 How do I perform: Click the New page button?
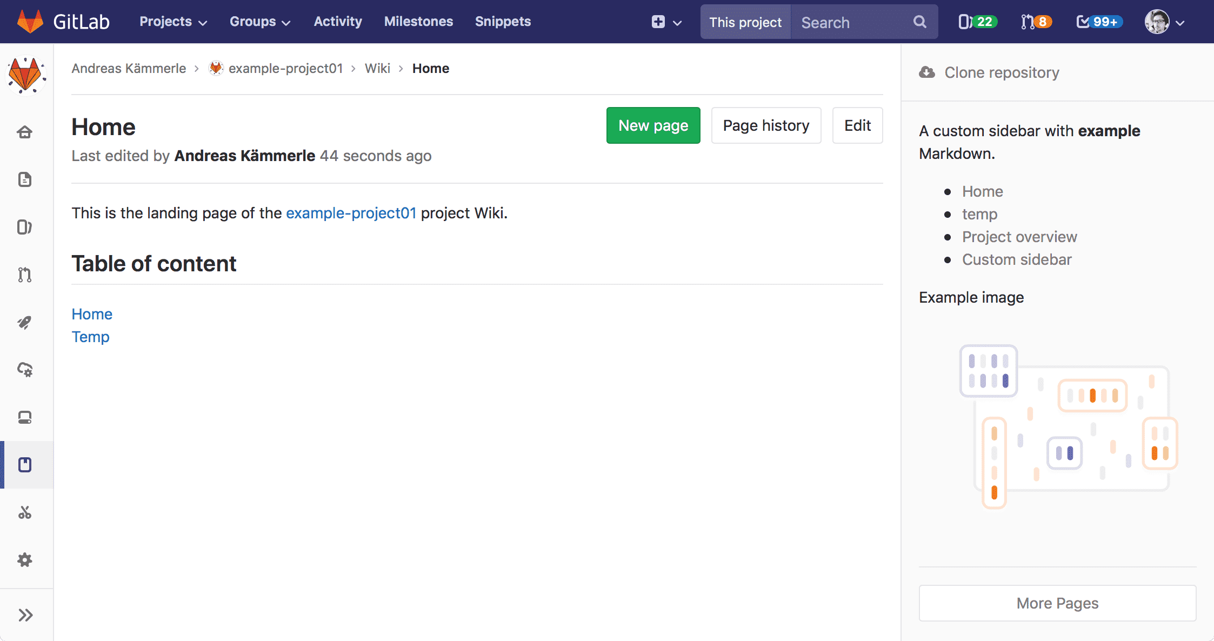click(x=653, y=125)
